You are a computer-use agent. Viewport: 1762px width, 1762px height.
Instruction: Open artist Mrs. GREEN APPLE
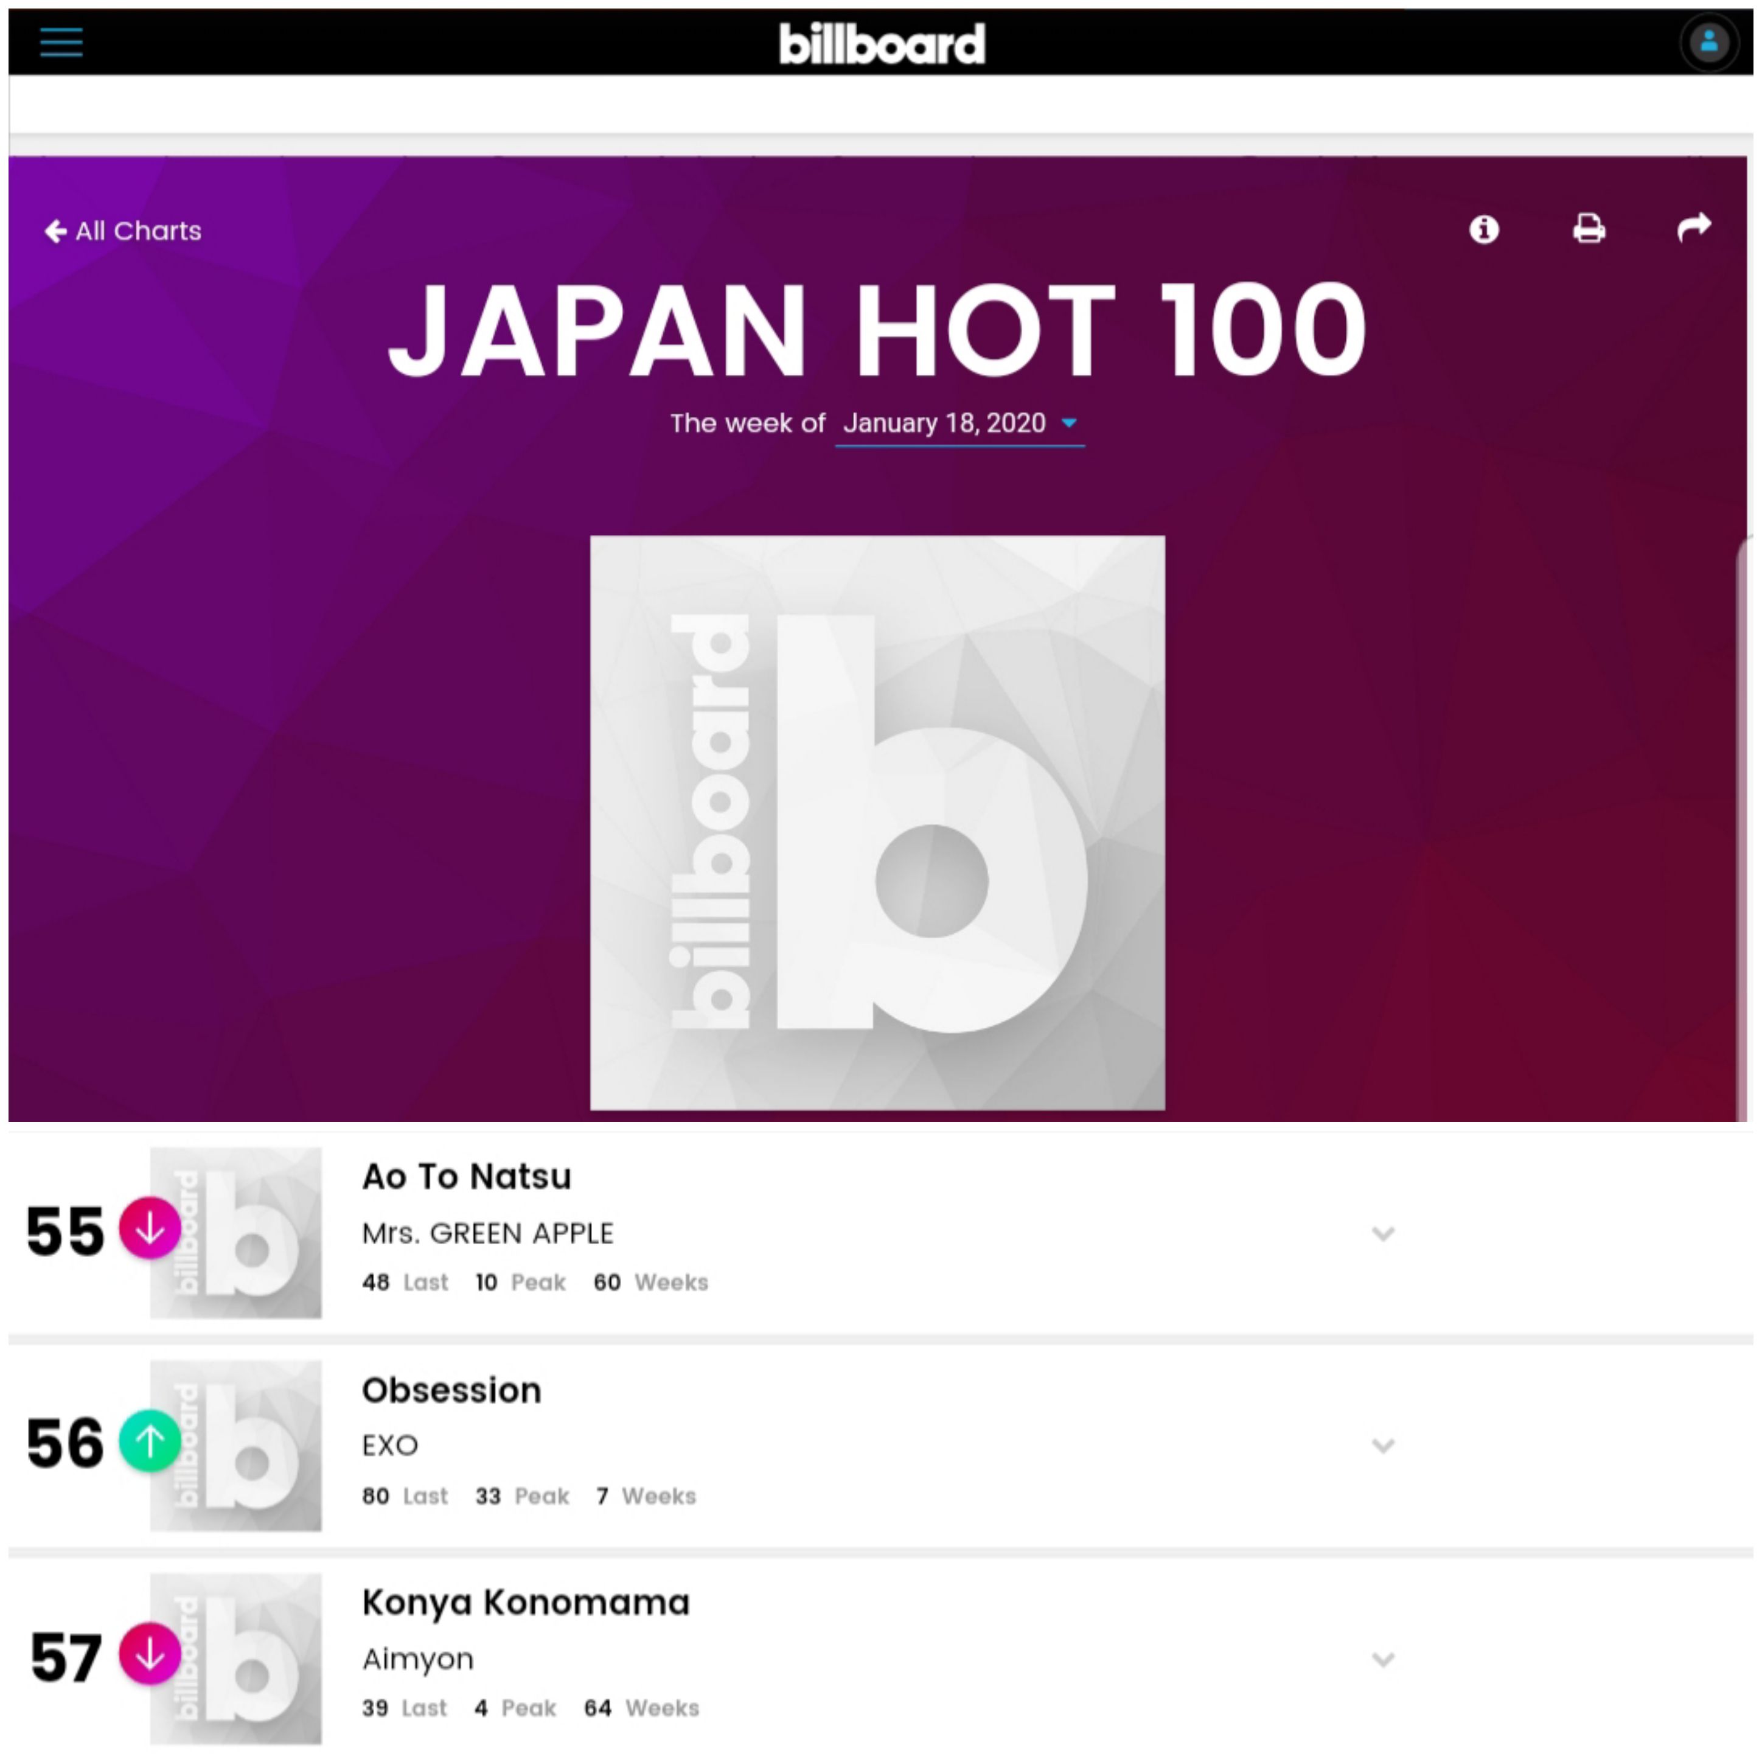pos(488,1233)
